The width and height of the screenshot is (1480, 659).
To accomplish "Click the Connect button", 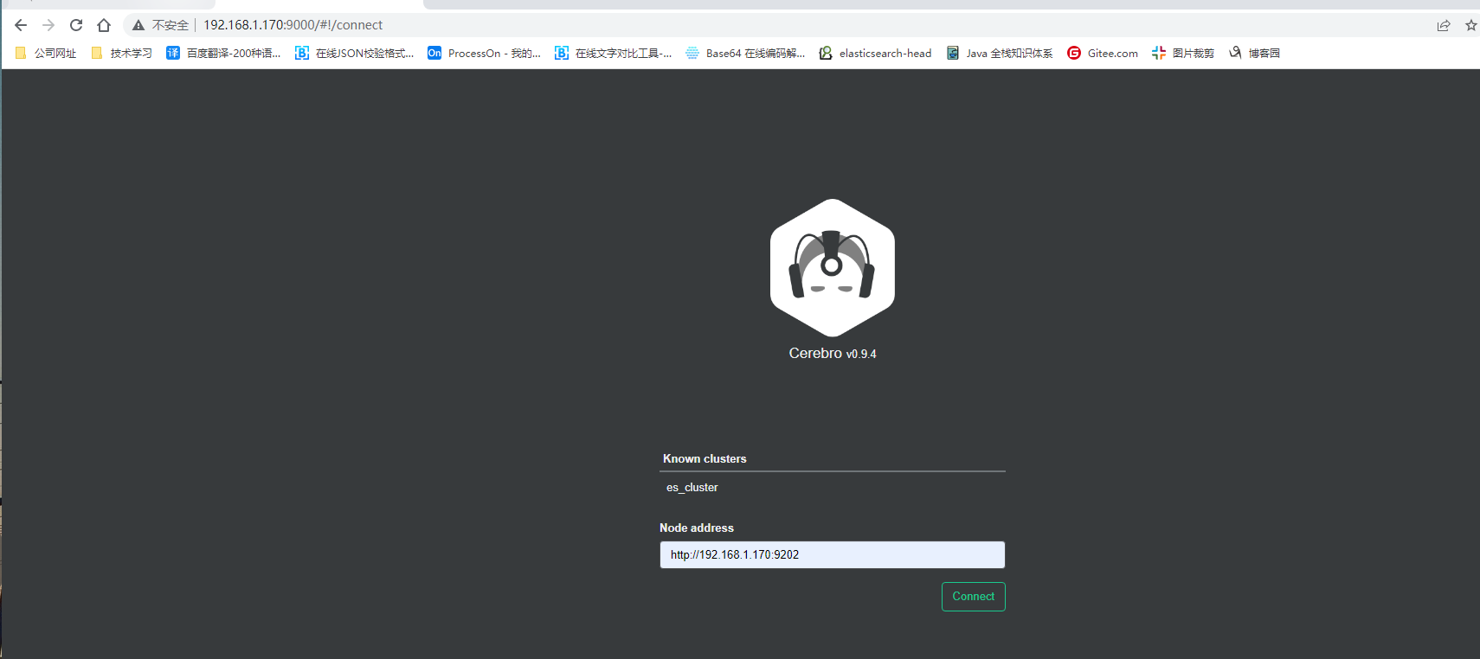I will coord(974,597).
